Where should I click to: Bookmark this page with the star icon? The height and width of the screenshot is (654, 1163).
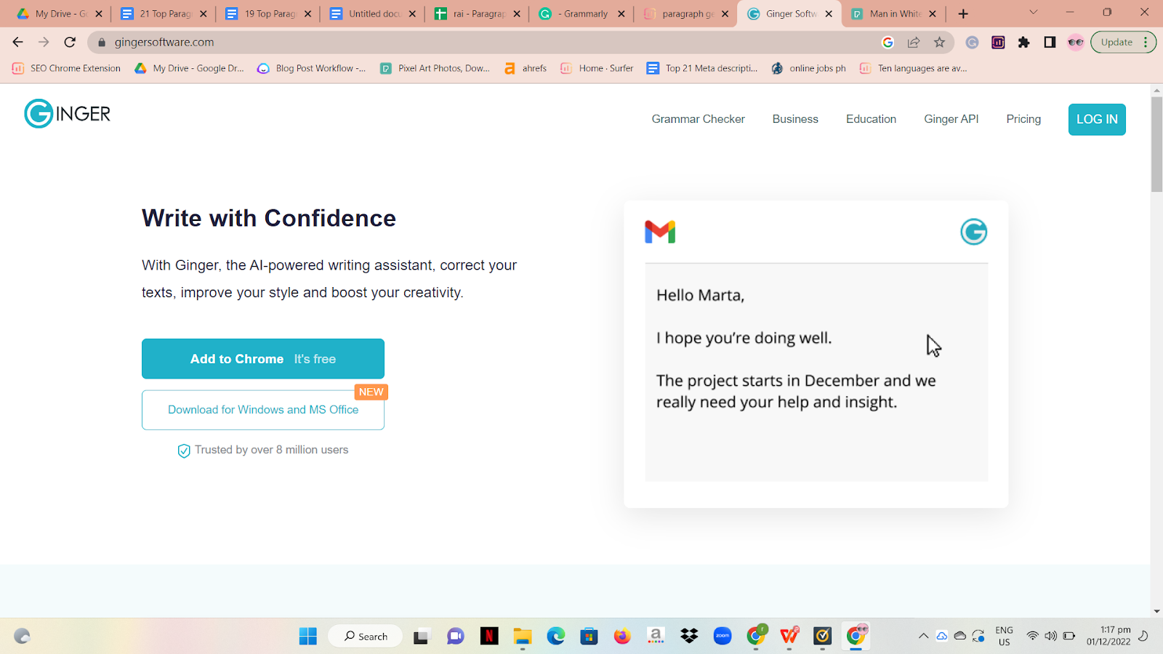point(940,42)
